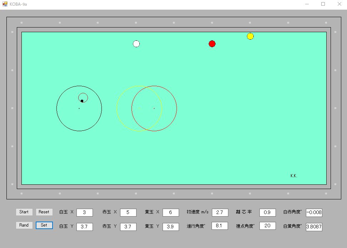Image resolution: width=347 pixels, height=248 pixels.
Task: Click the yellow ball on the table
Action: coord(250,36)
